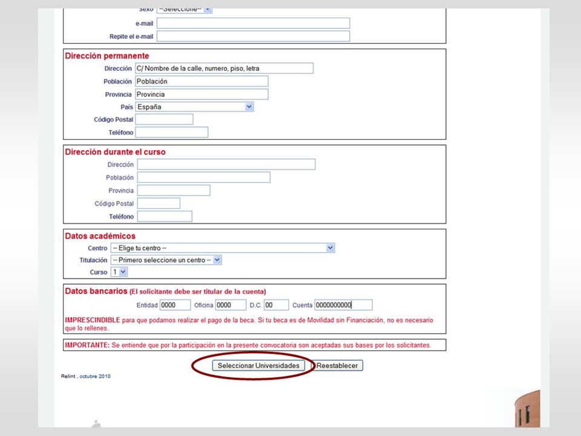Click Código Postal field under Dirección permanente
Viewport: 581px width, 436px height.
(x=164, y=119)
